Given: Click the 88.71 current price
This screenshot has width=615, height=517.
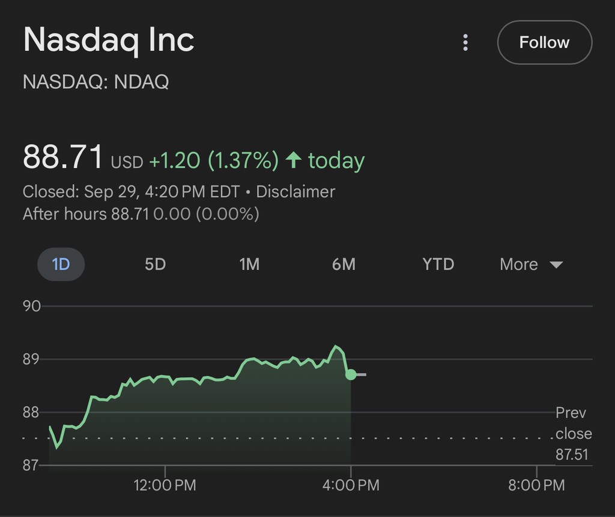Looking at the screenshot, I should click(x=63, y=157).
